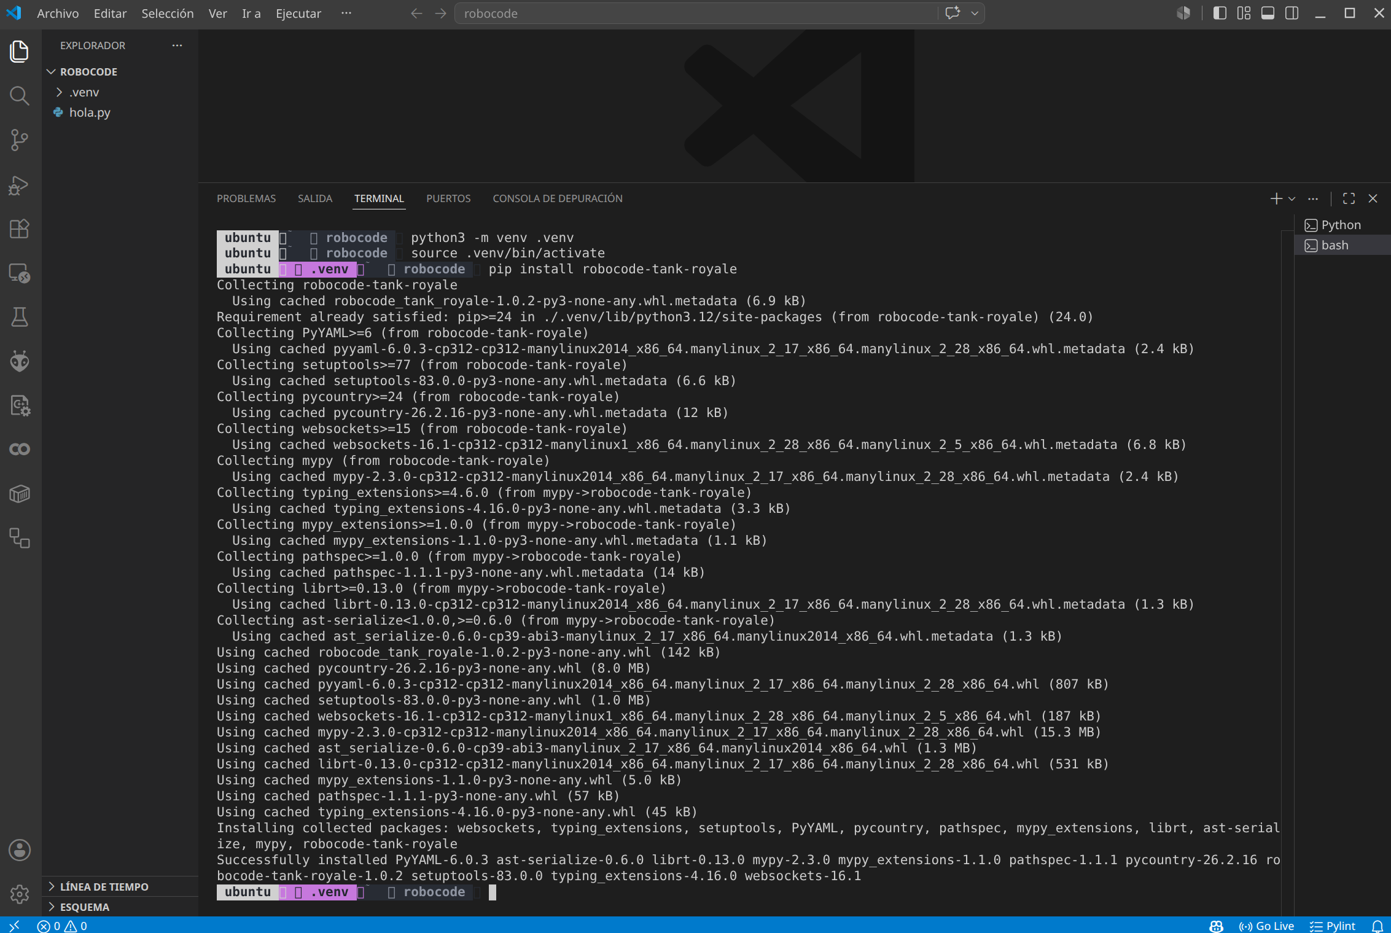Open the Testing flask icon

(x=20, y=318)
